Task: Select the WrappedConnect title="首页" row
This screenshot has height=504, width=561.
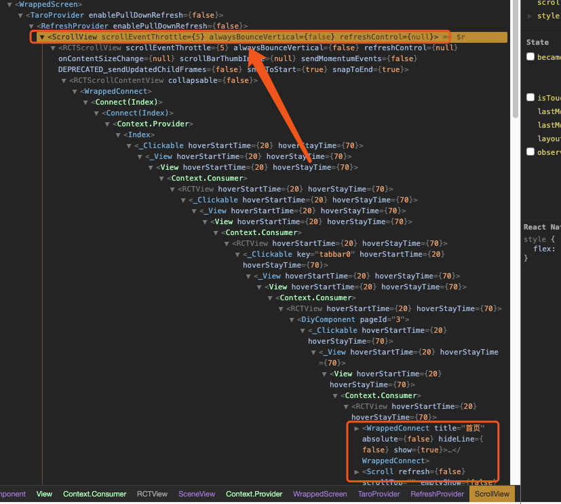Action: coord(419,444)
